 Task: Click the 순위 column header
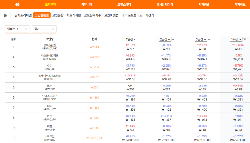coord(14,39)
